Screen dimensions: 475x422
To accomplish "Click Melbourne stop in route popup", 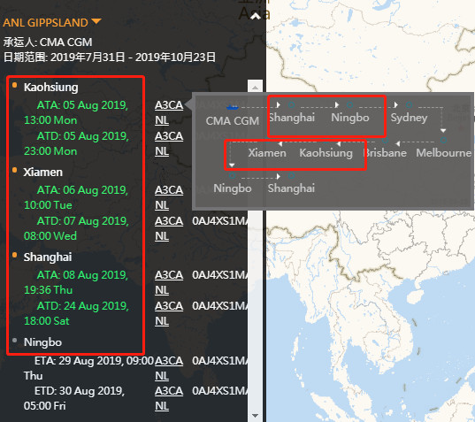I will point(443,153).
